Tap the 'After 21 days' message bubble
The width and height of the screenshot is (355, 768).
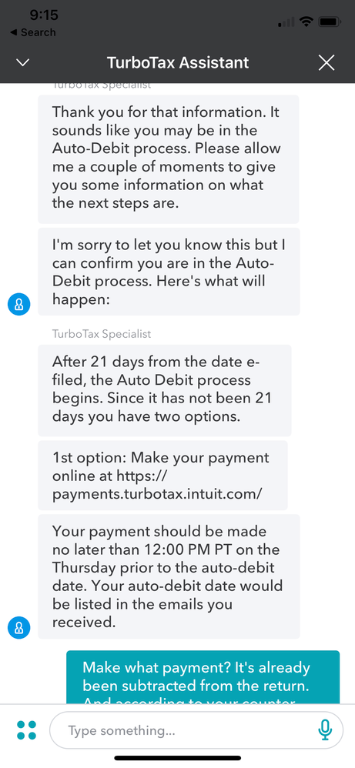tap(165, 390)
